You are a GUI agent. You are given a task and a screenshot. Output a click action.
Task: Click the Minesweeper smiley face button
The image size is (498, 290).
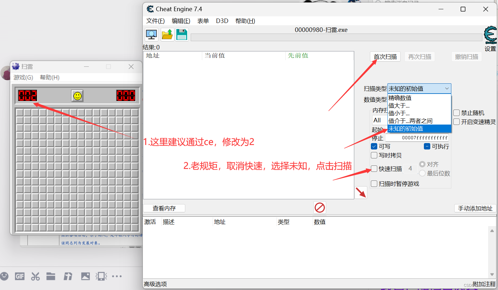point(77,96)
